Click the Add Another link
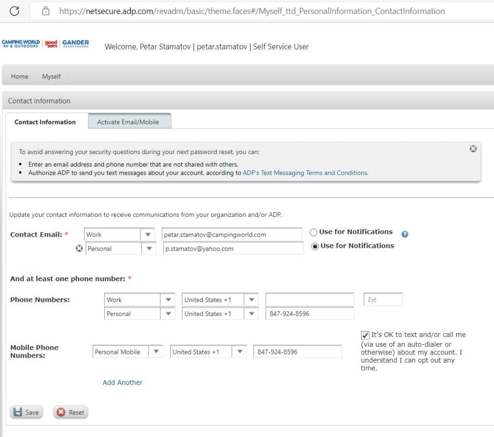The image size is (494, 437). pyautogui.click(x=123, y=382)
